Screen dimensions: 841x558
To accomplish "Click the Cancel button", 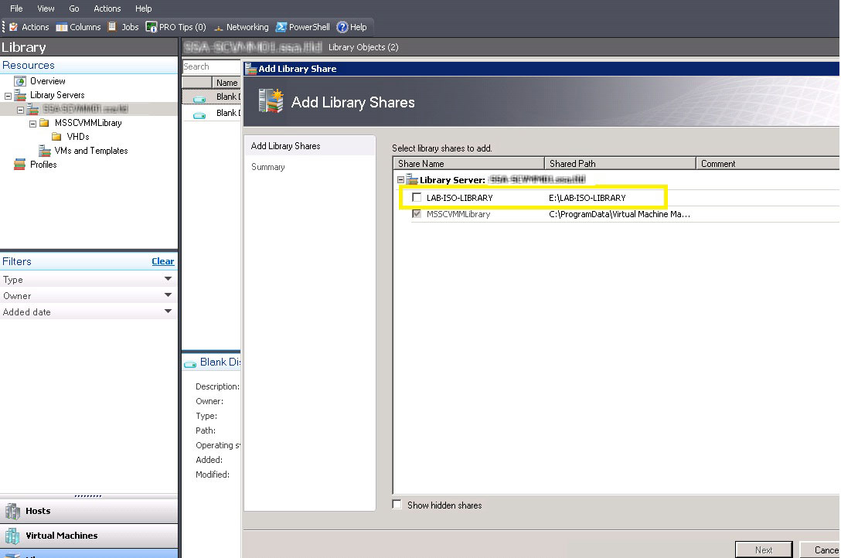I will pos(820,550).
